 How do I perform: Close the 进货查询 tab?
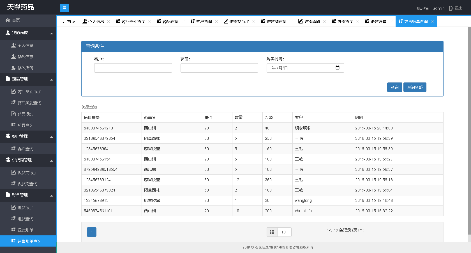[x=358, y=22]
